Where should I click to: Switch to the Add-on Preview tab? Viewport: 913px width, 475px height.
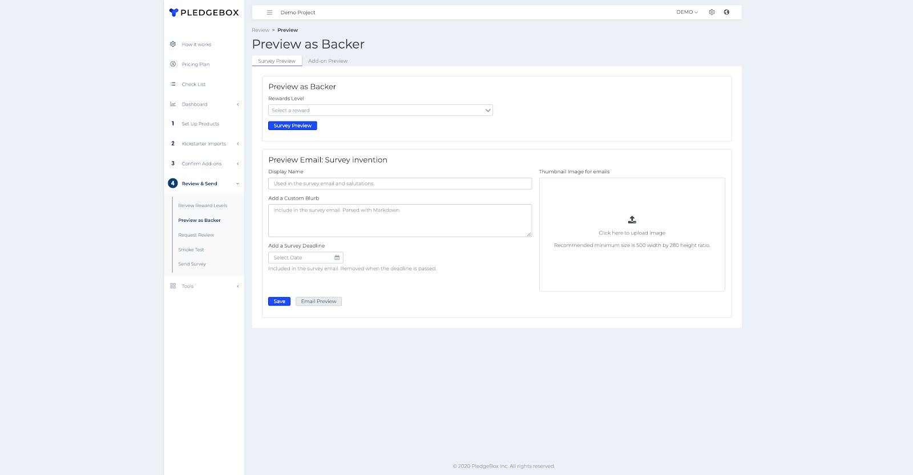click(x=328, y=61)
